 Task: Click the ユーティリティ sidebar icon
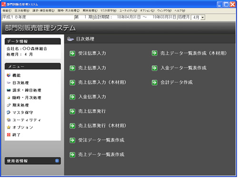click(9, 120)
